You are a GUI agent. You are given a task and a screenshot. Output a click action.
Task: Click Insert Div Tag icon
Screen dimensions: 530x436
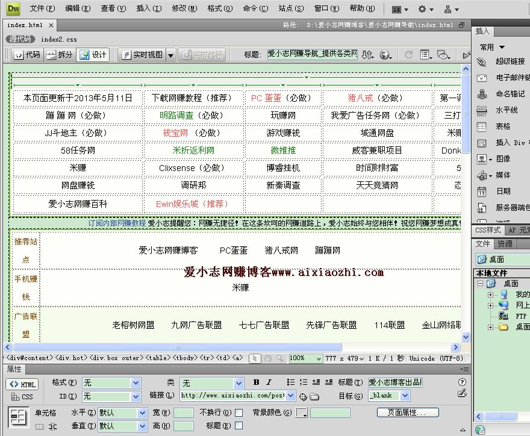click(x=482, y=143)
